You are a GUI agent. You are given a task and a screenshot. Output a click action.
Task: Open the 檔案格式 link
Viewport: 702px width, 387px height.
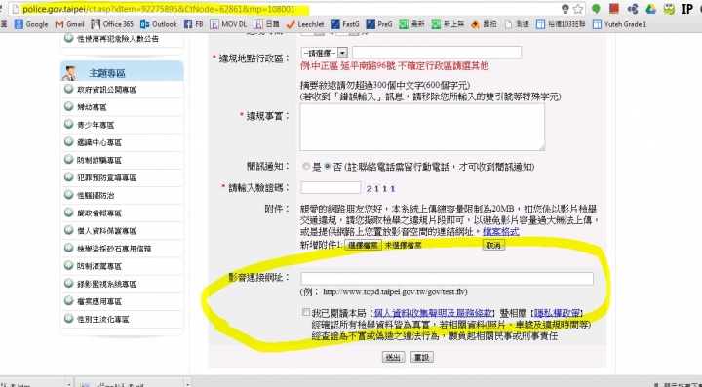(x=500, y=232)
